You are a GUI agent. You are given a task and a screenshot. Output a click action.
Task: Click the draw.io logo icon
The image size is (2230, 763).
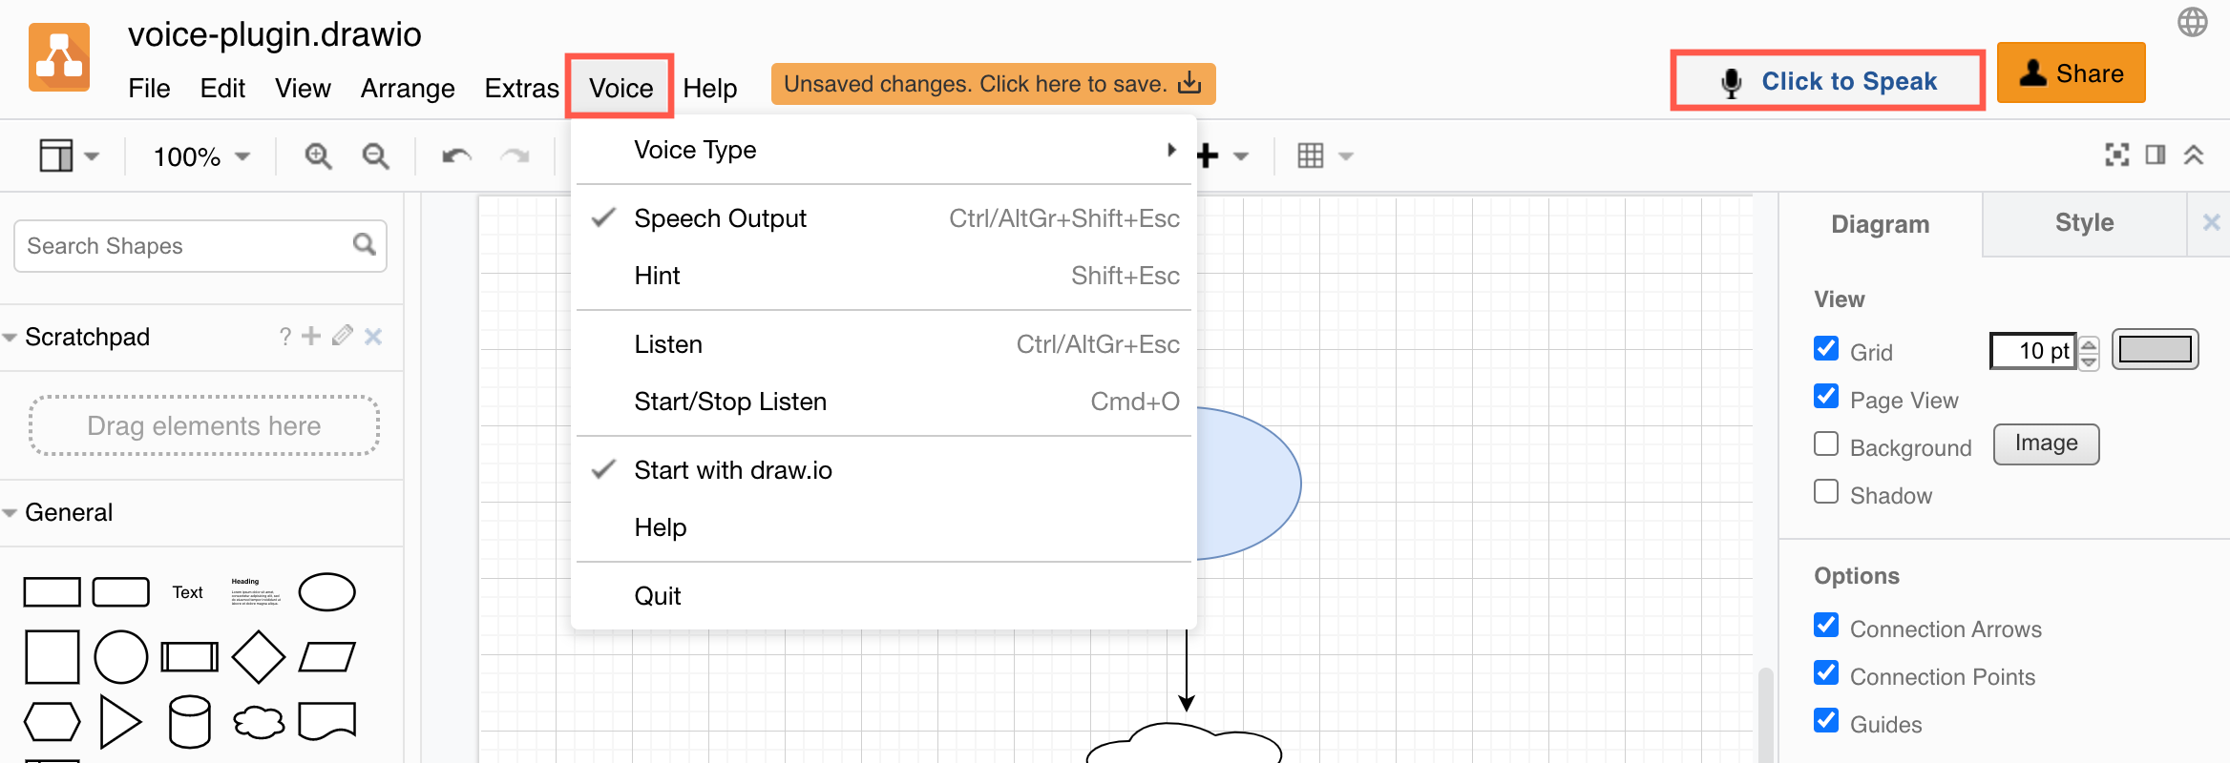(x=59, y=57)
